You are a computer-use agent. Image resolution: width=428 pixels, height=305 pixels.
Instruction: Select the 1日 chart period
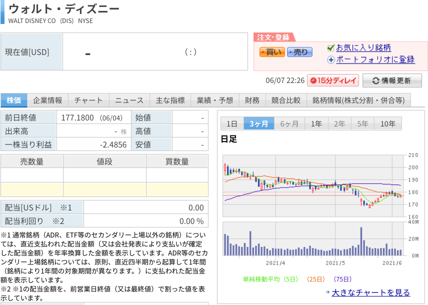click(x=232, y=123)
